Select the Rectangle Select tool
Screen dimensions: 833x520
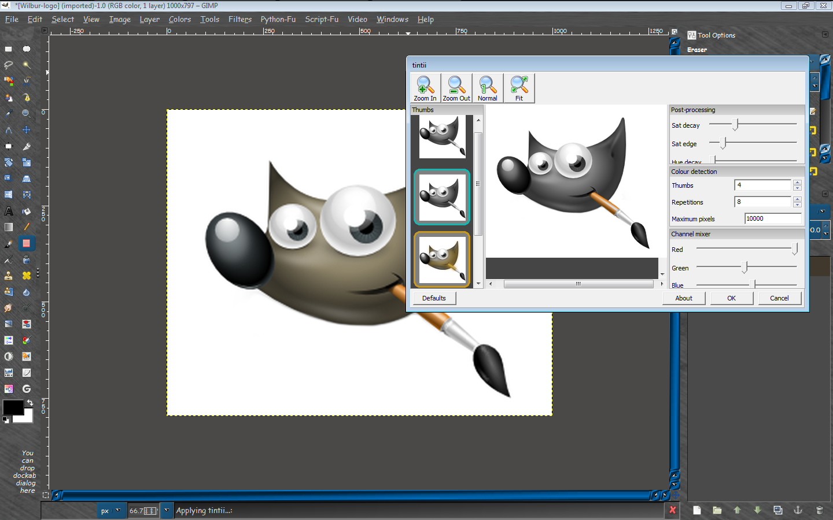(9, 49)
